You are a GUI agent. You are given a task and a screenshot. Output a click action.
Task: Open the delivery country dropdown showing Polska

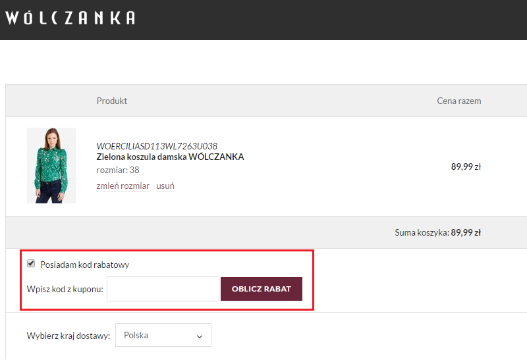163,335
